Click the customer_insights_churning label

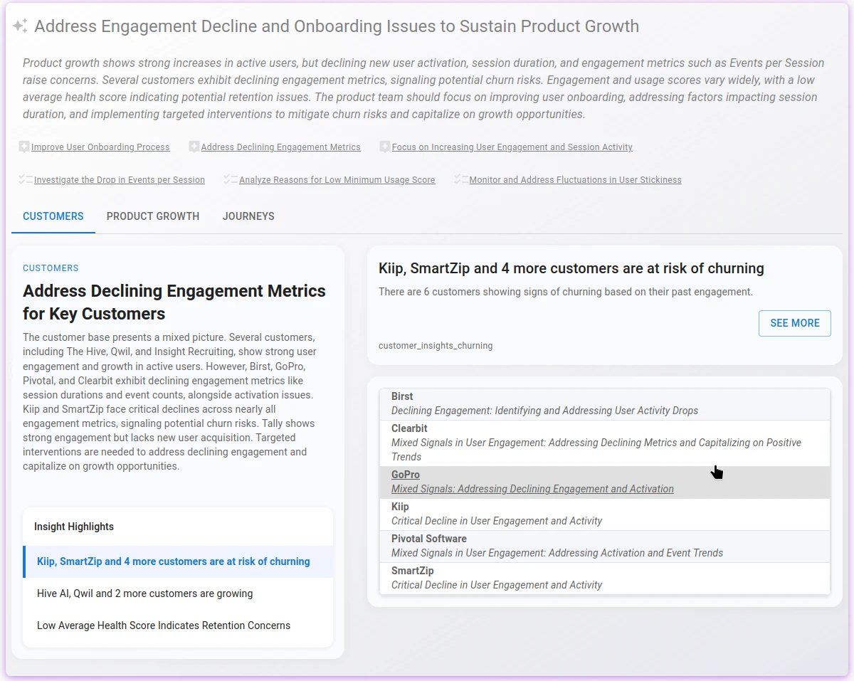[436, 346]
